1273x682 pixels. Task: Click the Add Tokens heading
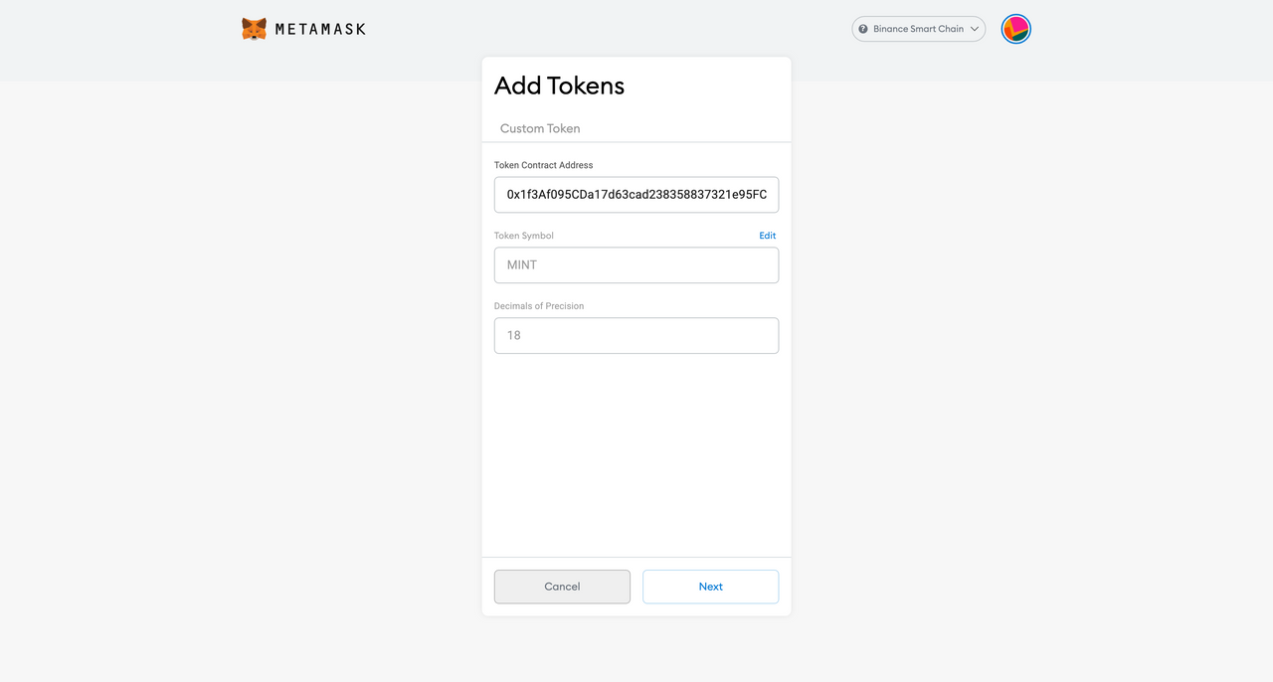559,85
